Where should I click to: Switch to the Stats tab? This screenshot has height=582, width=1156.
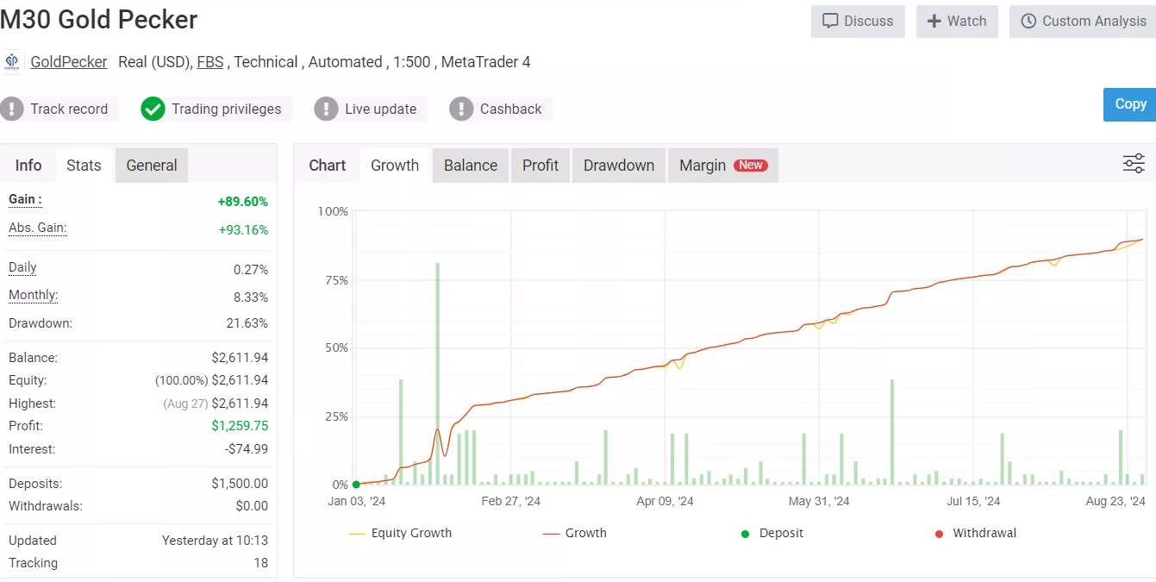[84, 166]
